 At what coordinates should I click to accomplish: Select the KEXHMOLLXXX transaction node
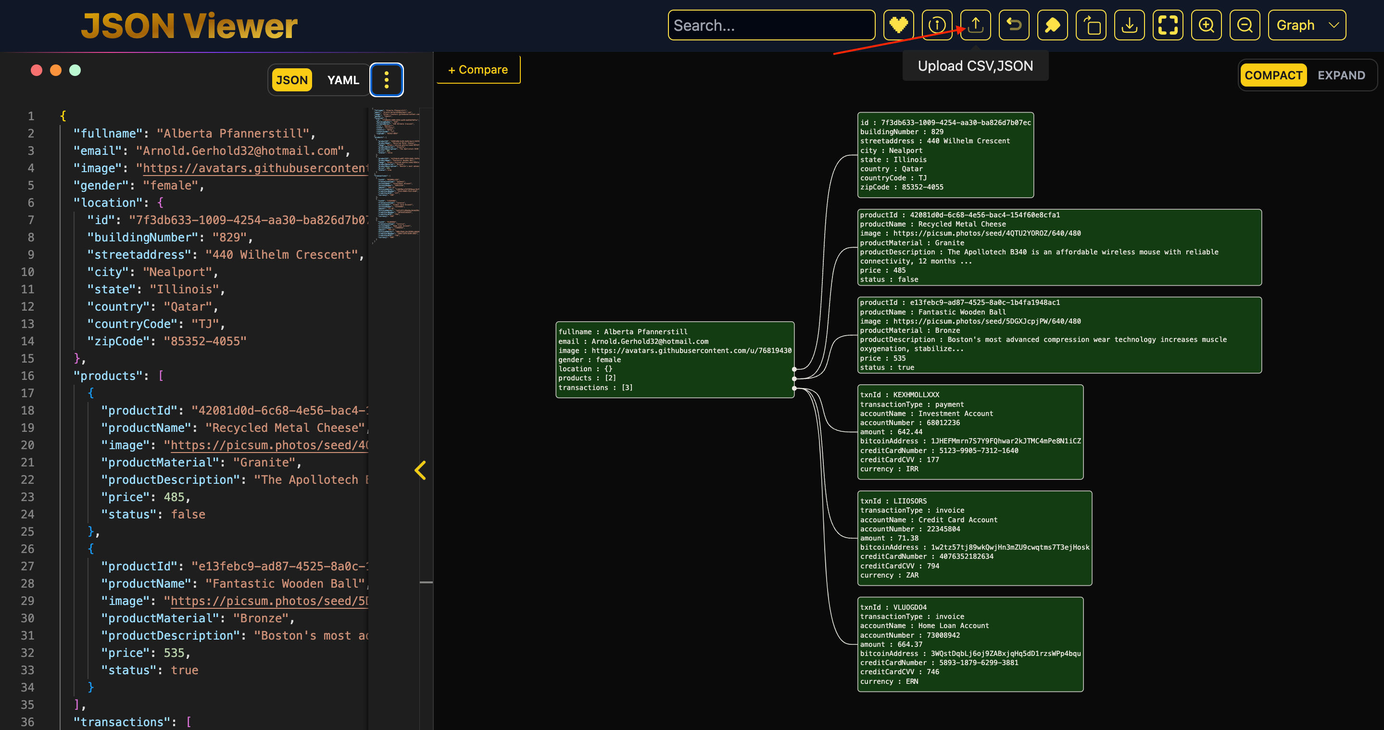pyautogui.click(x=970, y=432)
